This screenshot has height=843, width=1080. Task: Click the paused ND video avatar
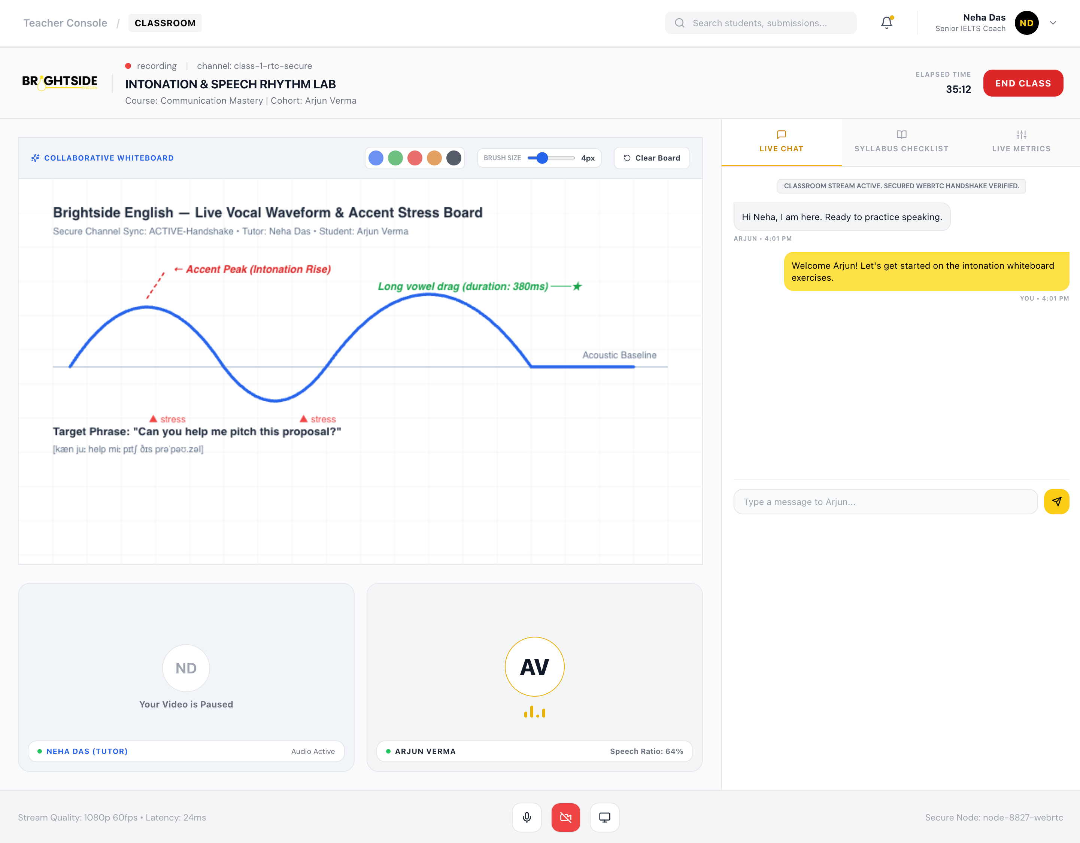click(186, 668)
